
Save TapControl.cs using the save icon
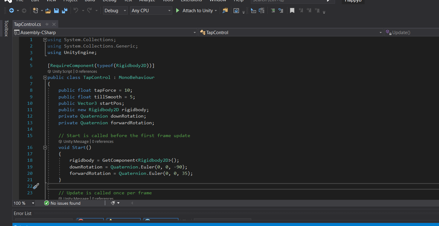pyautogui.click(x=56, y=11)
